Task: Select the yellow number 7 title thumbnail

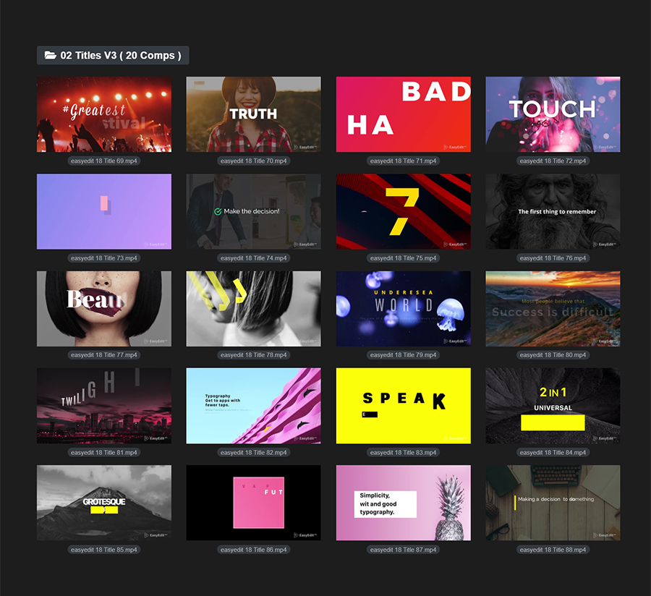Action: pos(403,211)
